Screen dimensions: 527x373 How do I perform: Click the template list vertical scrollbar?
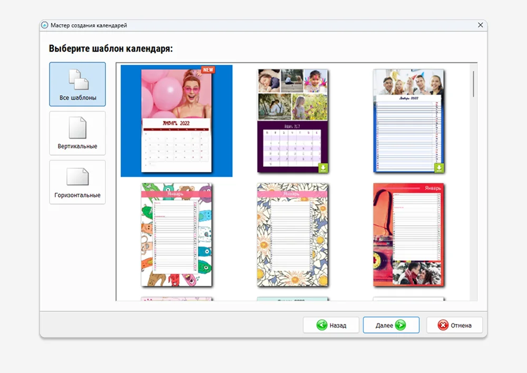pos(473,84)
